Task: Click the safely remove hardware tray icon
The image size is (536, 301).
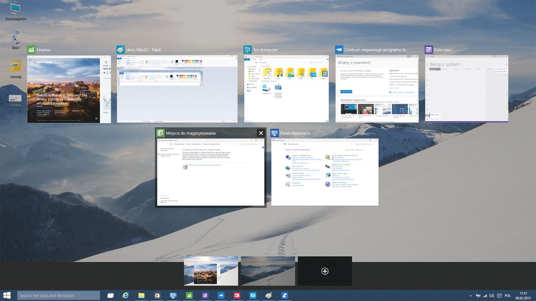Action: [x=478, y=296]
